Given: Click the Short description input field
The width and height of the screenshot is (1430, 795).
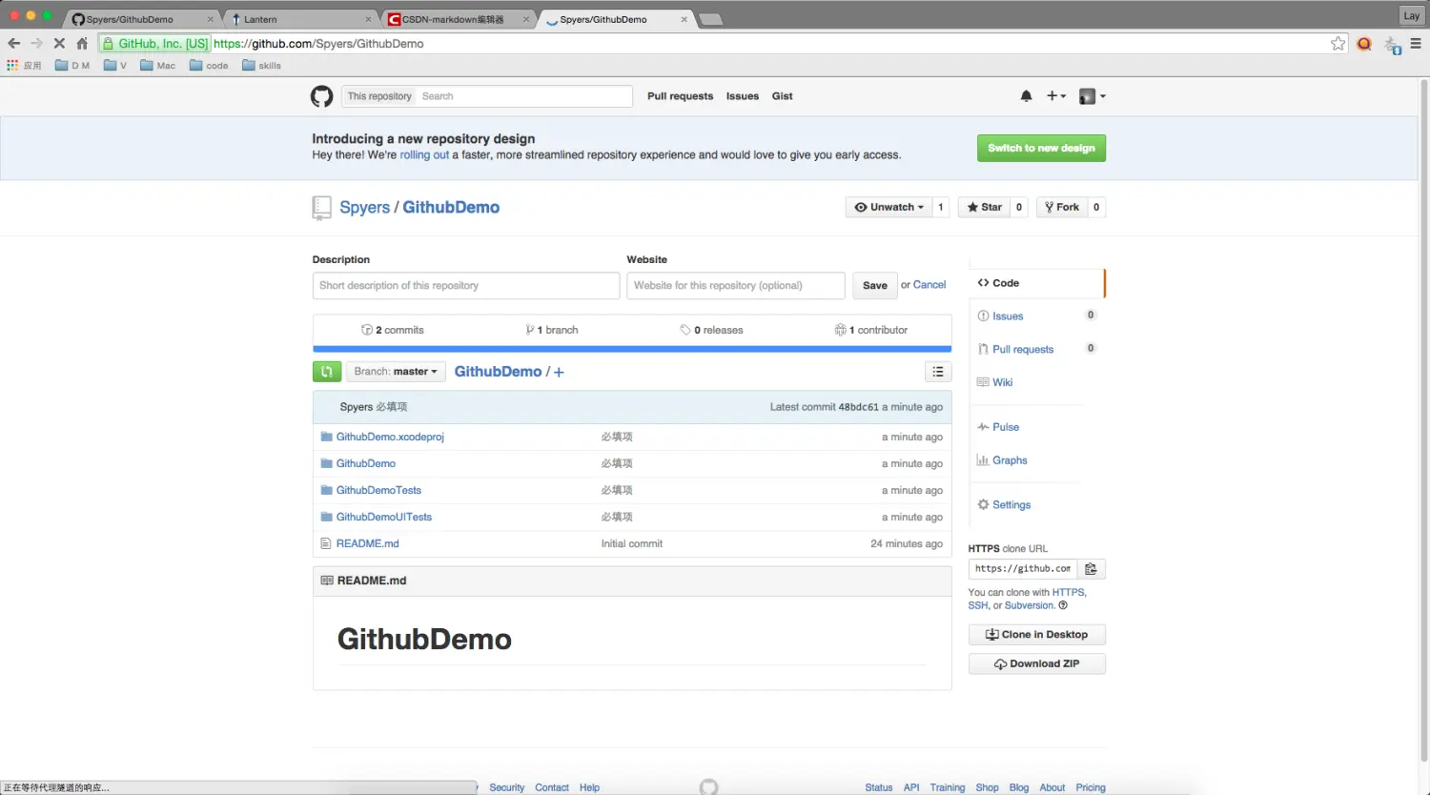Looking at the screenshot, I should click(x=466, y=286).
